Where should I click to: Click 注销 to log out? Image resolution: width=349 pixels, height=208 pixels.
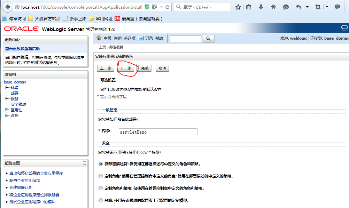pyautogui.click(x=117, y=38)
